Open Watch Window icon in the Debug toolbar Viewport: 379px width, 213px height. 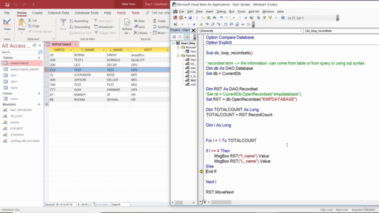[237, 24]
